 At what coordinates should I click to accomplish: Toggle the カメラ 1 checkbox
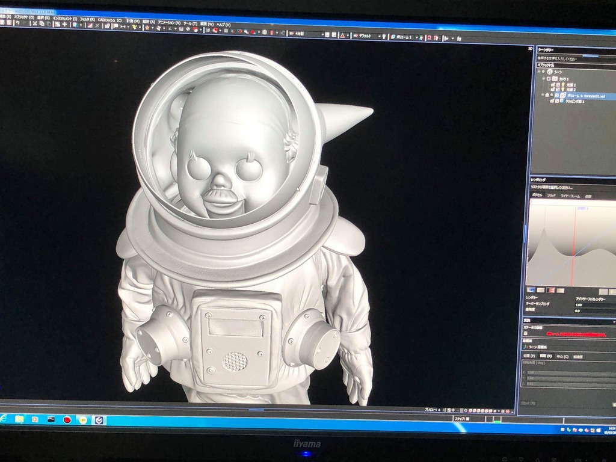tap(549, 79)
